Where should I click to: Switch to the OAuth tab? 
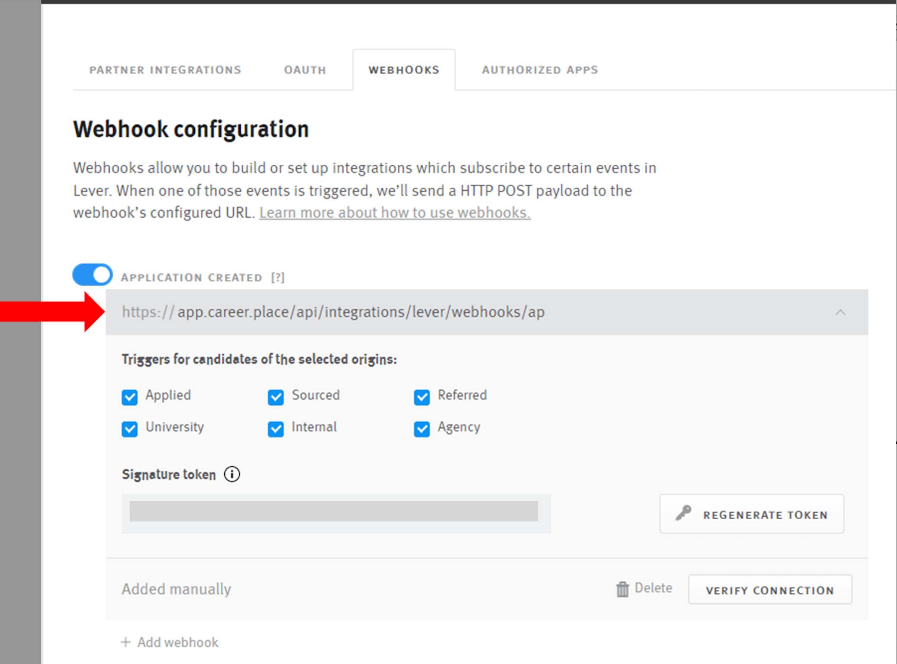(x=304, y=70)
